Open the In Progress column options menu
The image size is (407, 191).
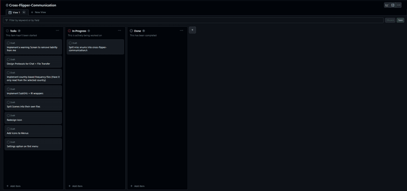(x=119, y=30)
